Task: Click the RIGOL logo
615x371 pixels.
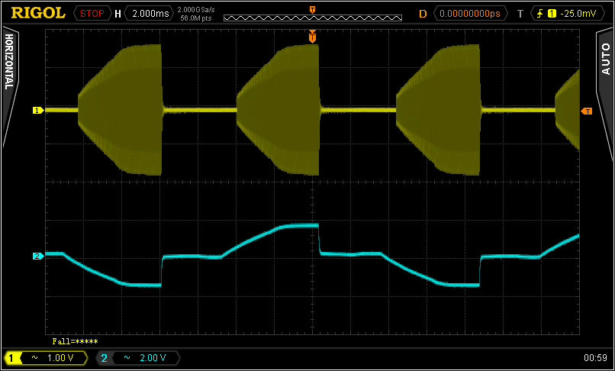Action: coord(38,13)
